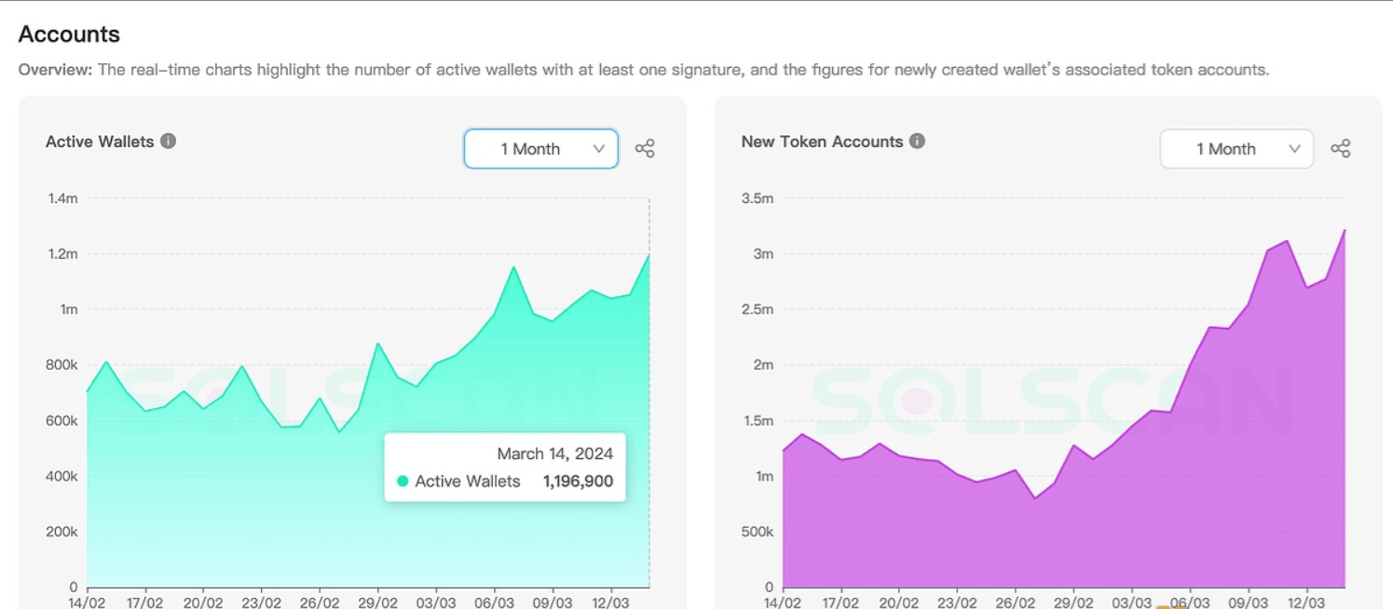Screen dimensions: 1393x609
Task: Click the Active Wallets chart title
Action: (x=100, y=142)
